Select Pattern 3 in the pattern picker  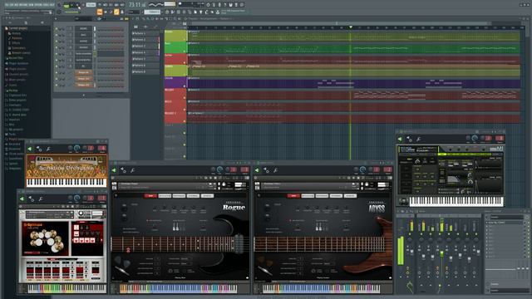tap(145, 47)
